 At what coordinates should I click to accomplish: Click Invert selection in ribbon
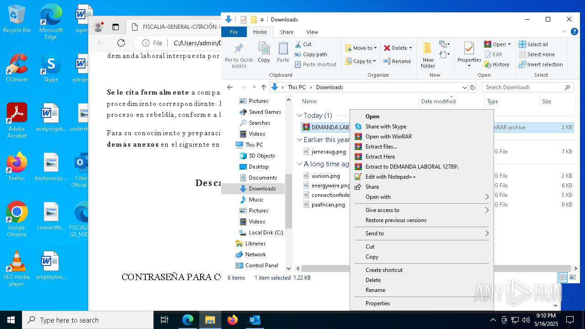[x=541, y=64]
